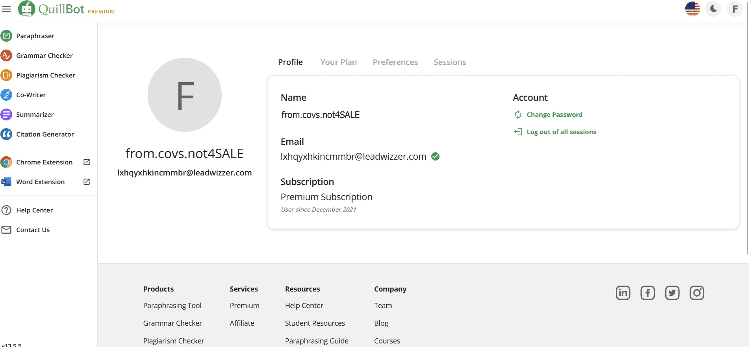Collapse the sidebar with hamburger menu
Viewport: 749px width, 347px height.
click(x=6, y=9)
